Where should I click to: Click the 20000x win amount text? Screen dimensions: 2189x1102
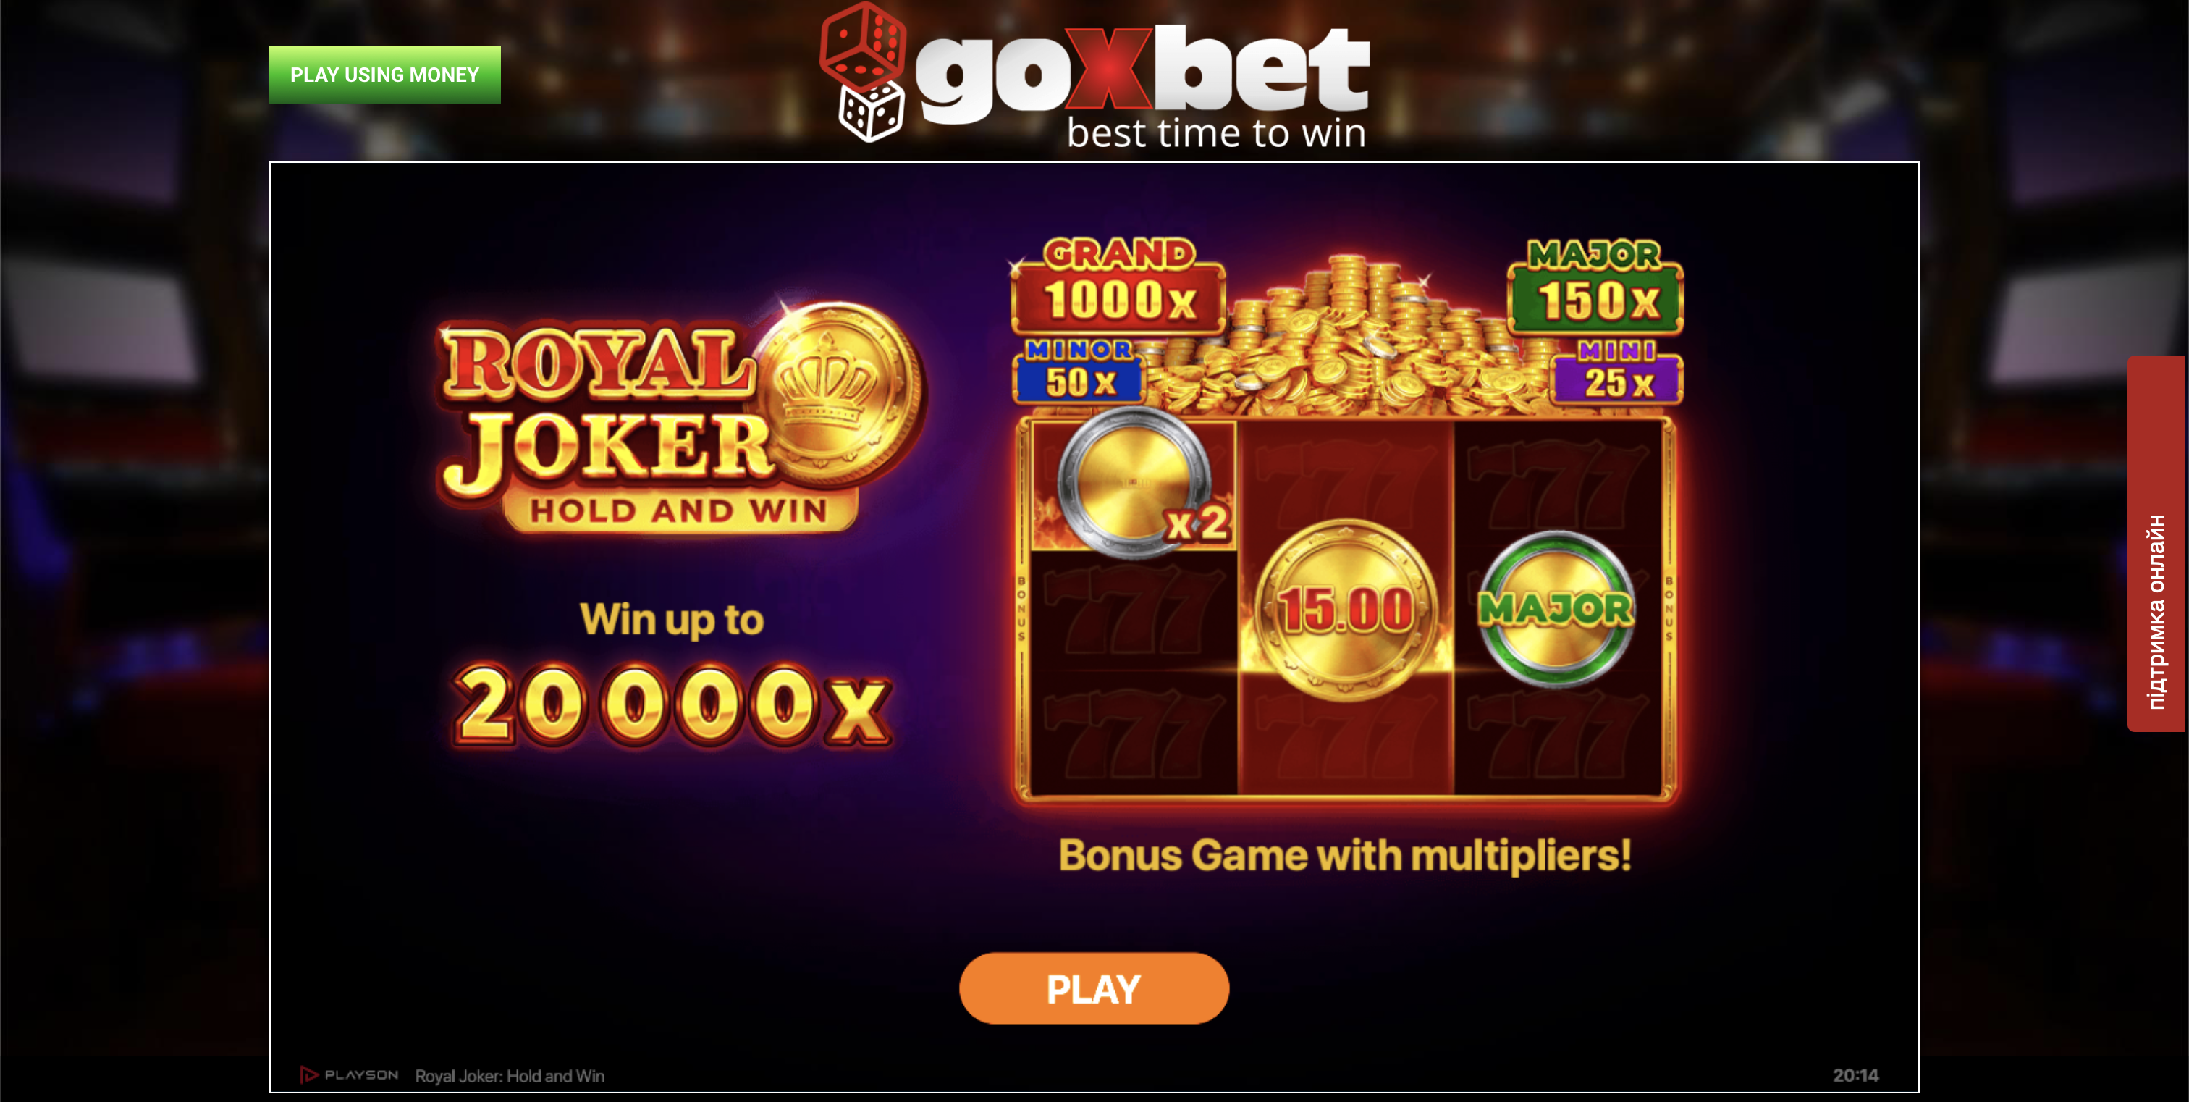672,705
